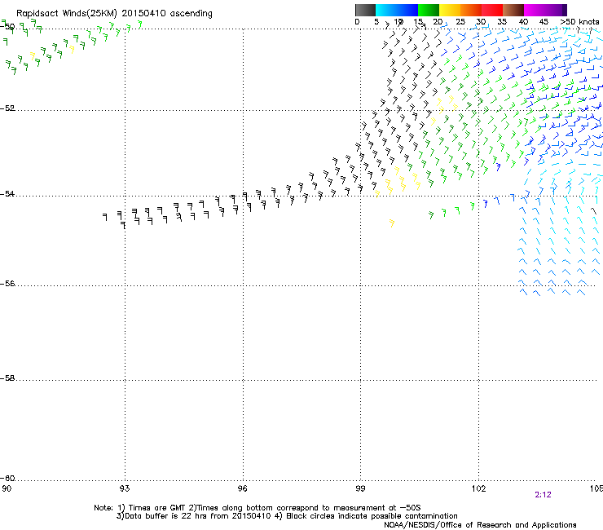This screenshot has height=530, width=603.
Task: Click the 'NOAA/NESDIS/Office of Research and Applications' credit
Action: pos(480,525)
